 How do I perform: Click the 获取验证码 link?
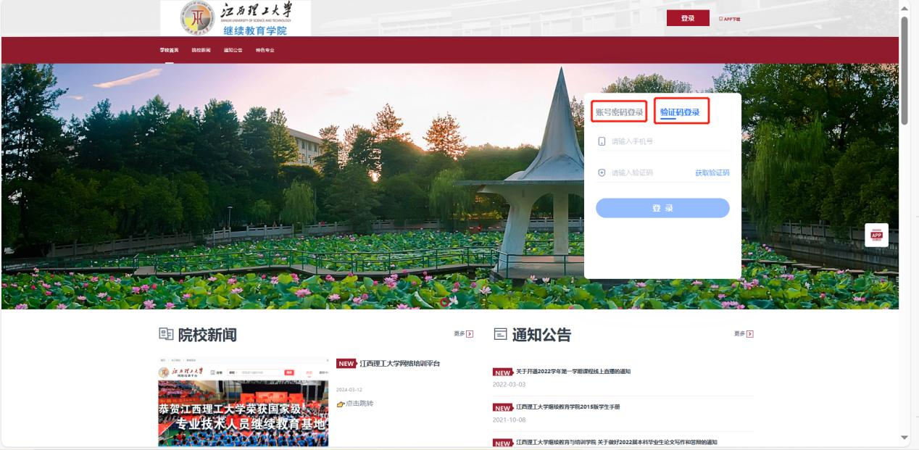(x=712, y=172)
